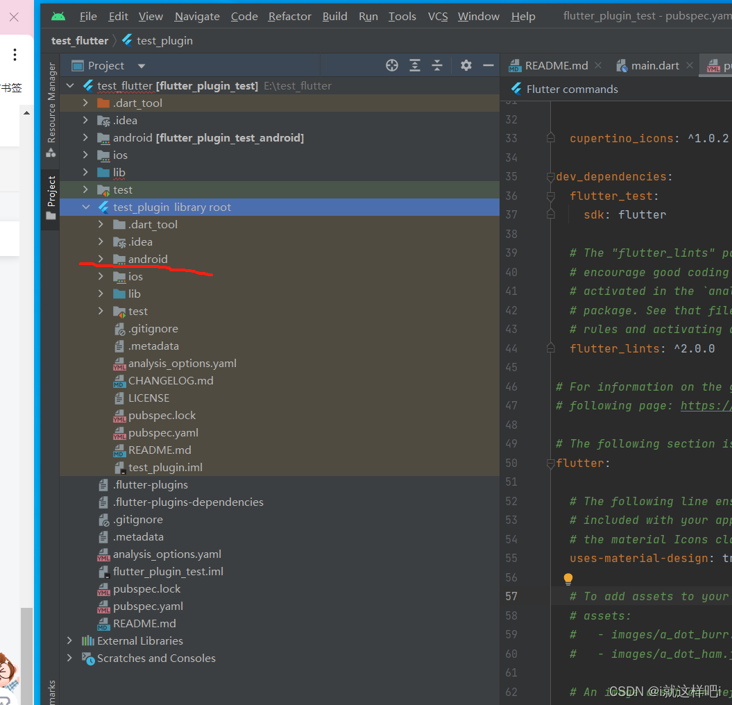Hide the Project panel with minus icon
The height and width of the screenshot is (705, 732).
point(488,65)
